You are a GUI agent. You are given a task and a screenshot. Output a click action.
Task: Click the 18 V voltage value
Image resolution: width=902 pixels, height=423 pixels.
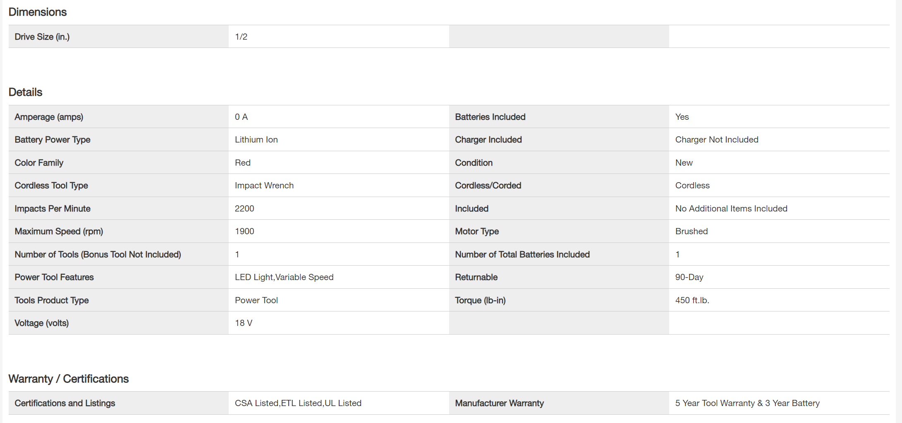pos(244,323)
